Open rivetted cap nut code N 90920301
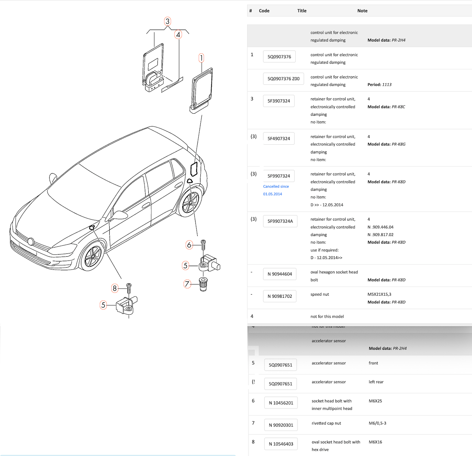Screen dimensions: 472x456 coord(281,425)
